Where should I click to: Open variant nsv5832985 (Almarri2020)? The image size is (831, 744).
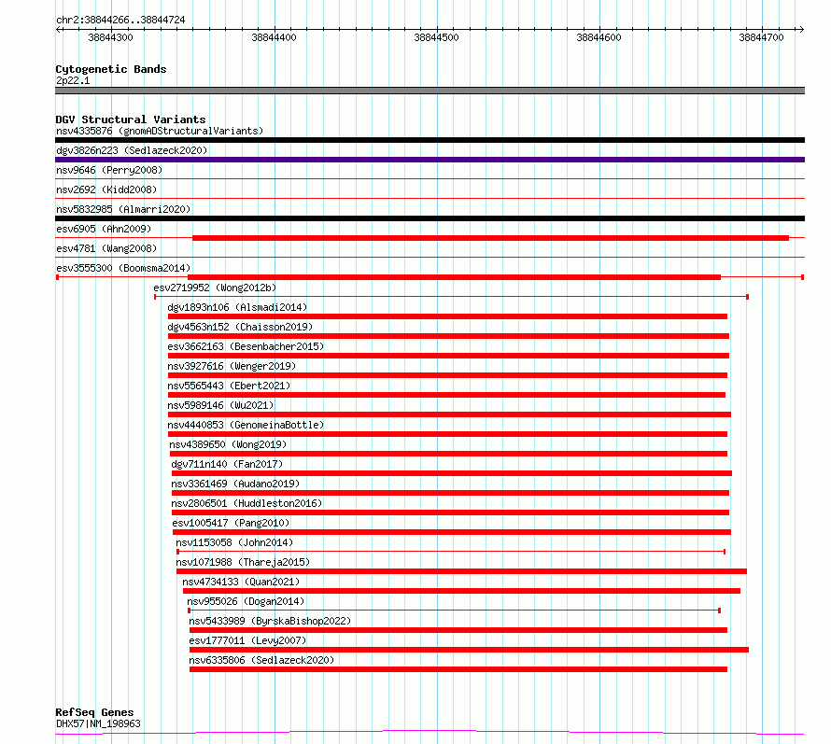123,209
